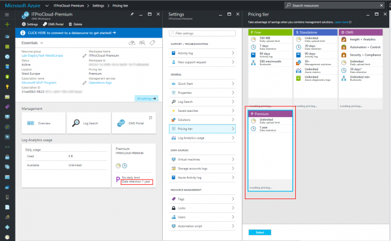
Task: Open Operations logs management services link
Action: [x=100, y=83]
